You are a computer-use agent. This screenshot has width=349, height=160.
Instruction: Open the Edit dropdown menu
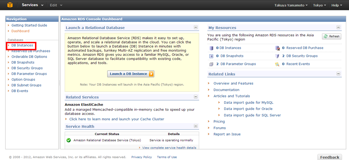[56, 5]
